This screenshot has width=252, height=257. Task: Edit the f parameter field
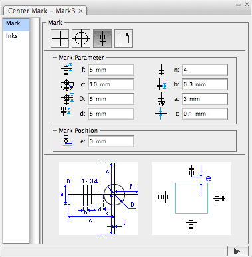click(111, 70)
